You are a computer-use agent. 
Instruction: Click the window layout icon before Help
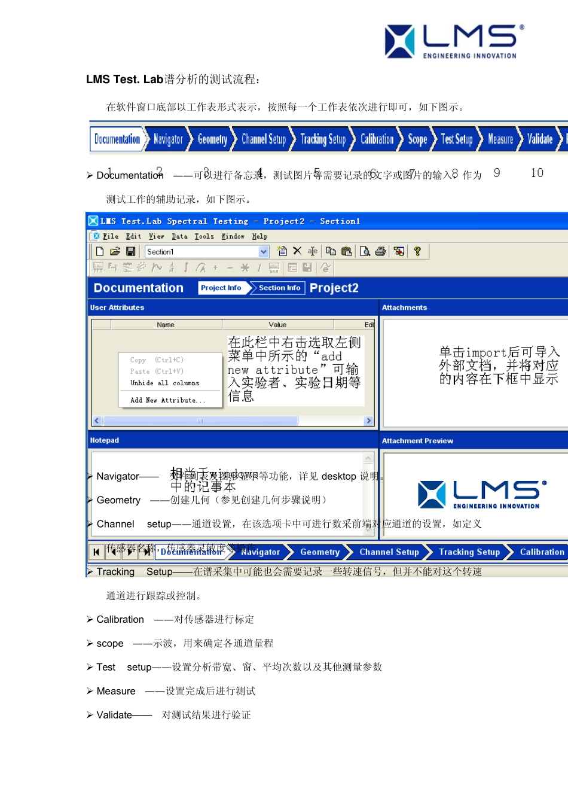(399, 251)
